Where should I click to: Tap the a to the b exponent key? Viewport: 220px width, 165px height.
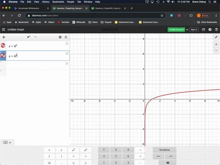coord(86,150)
